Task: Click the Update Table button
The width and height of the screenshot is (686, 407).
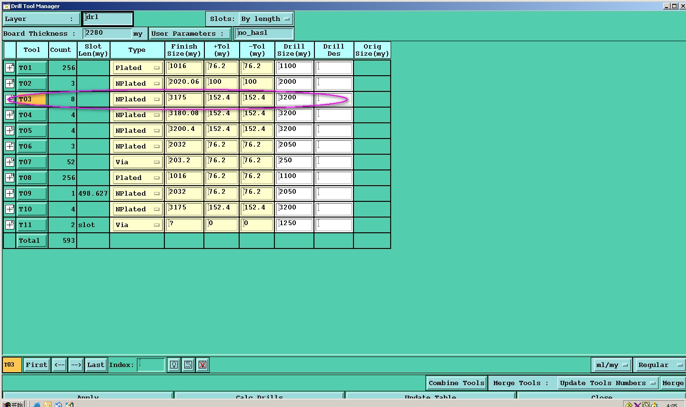Action: 431,396
